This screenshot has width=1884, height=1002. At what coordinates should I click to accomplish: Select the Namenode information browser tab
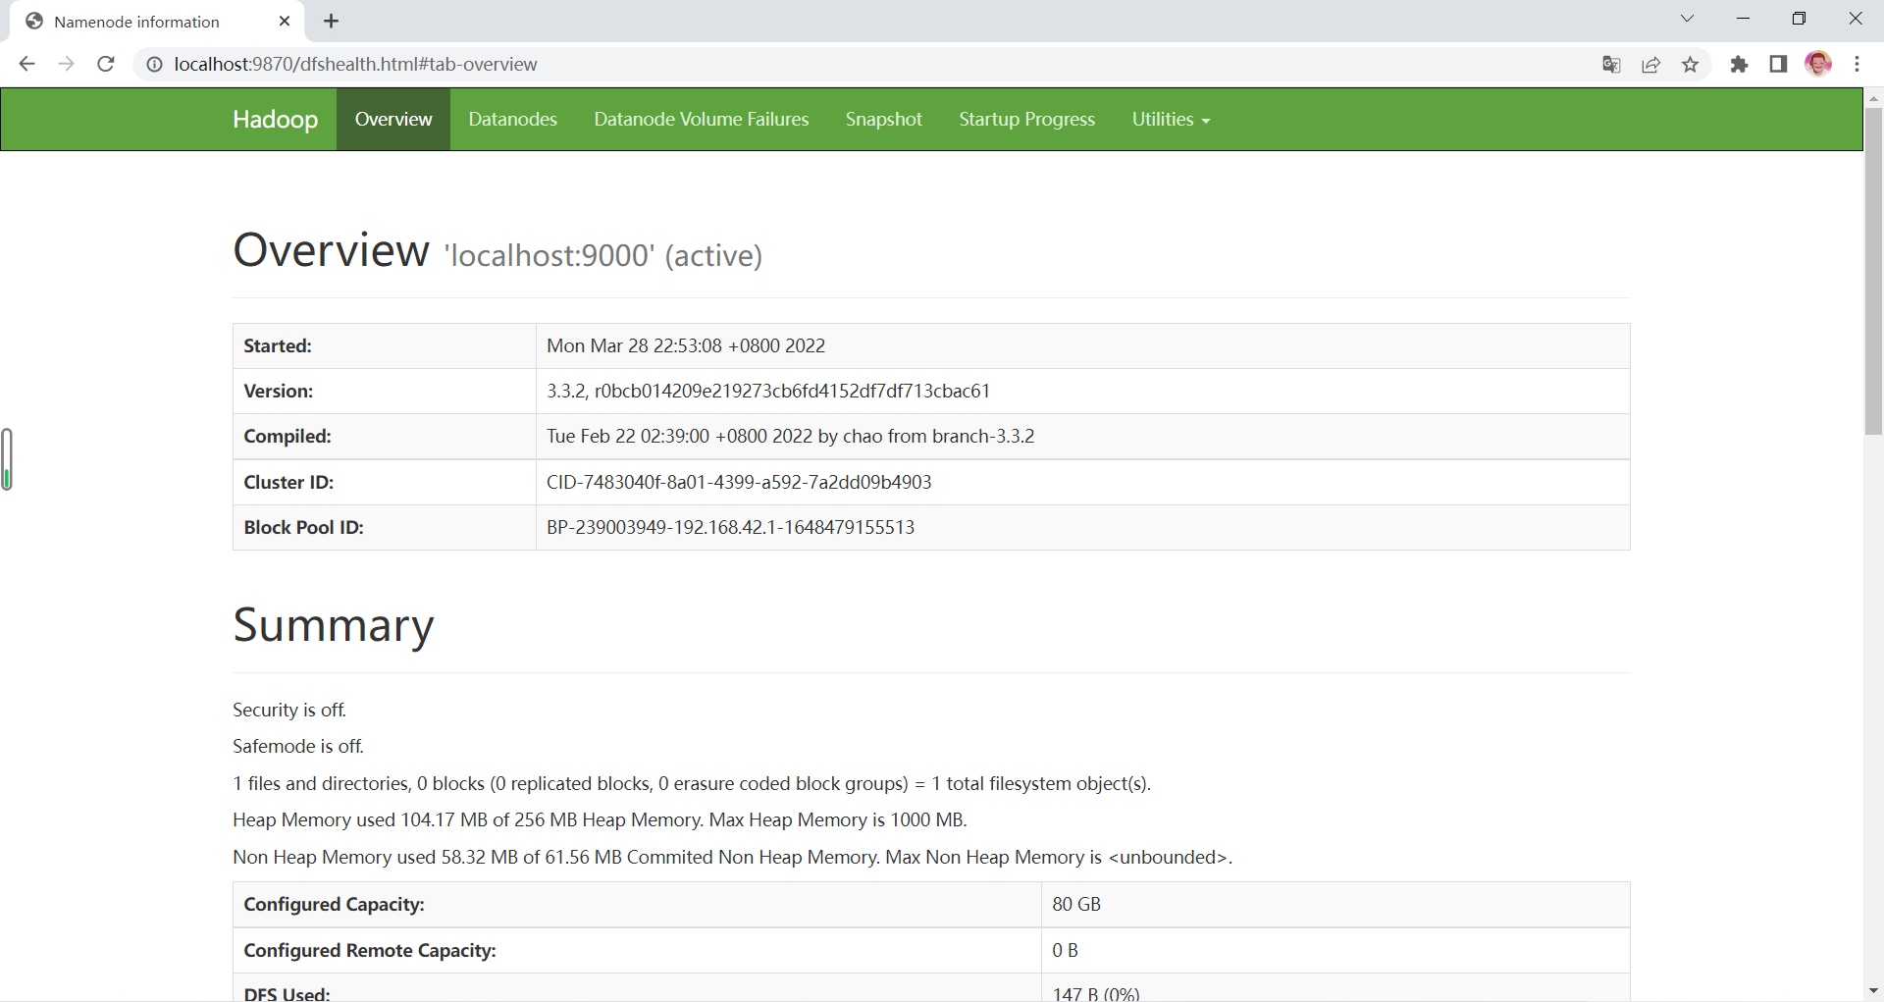click(157, 22)
